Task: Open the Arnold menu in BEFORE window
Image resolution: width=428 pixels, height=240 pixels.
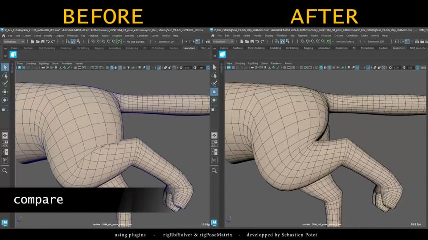Action: click(166, 36)
